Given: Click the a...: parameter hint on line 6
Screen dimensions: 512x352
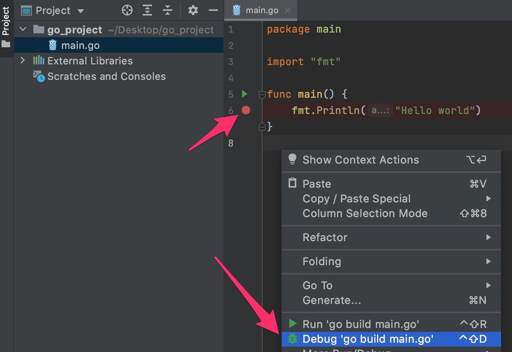Looking at the screenshot, I should 380,110.
